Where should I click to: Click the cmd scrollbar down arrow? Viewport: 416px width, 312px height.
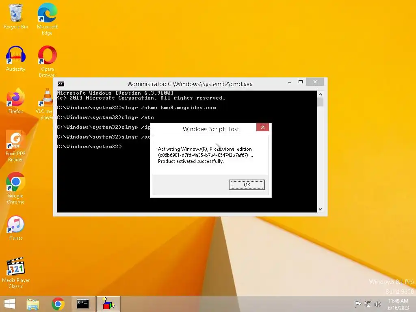click(x=320, y=209)
